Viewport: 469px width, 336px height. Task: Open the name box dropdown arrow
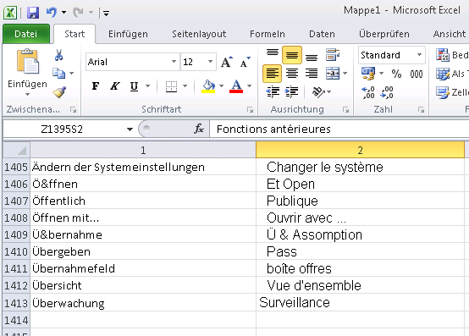(x=130, y=129)
